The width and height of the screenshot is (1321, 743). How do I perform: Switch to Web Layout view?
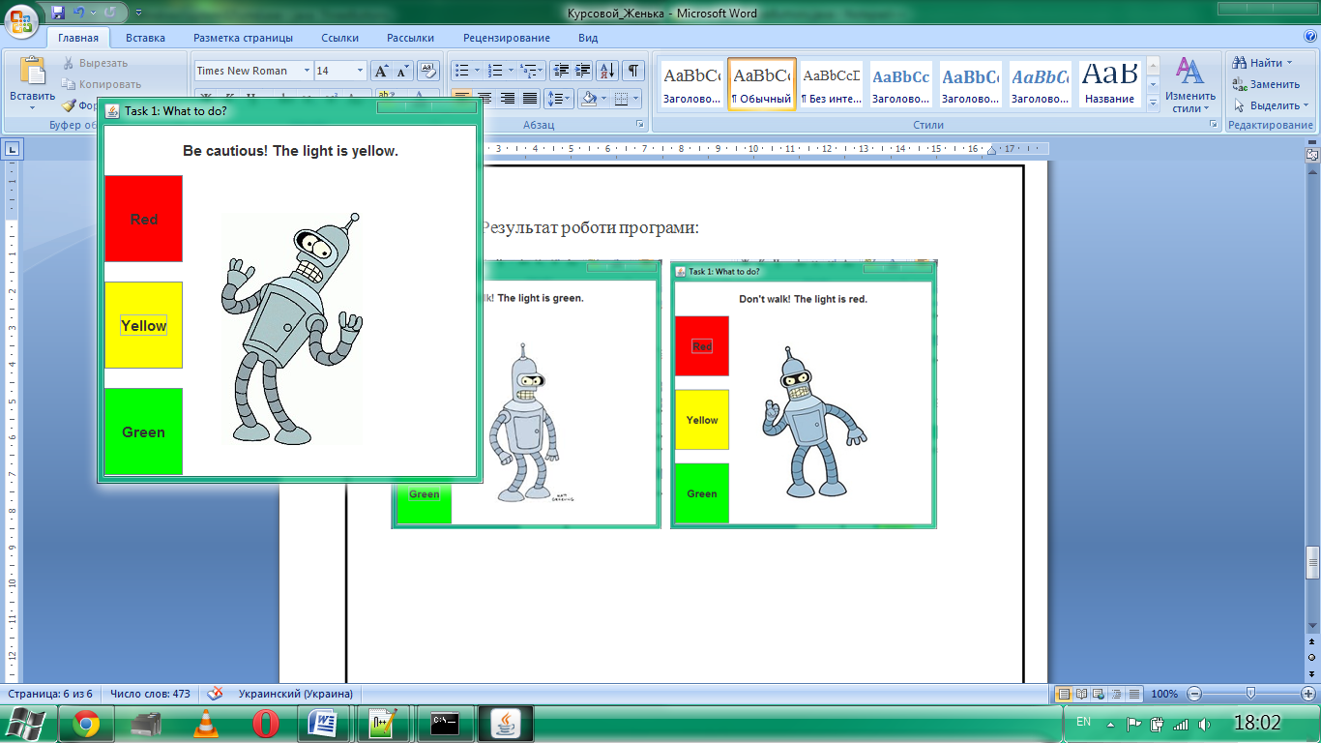(x=1100, y=694)
